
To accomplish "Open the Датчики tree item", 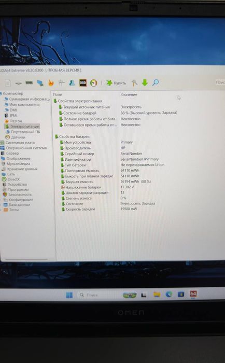I will click(x=15, y=137).
